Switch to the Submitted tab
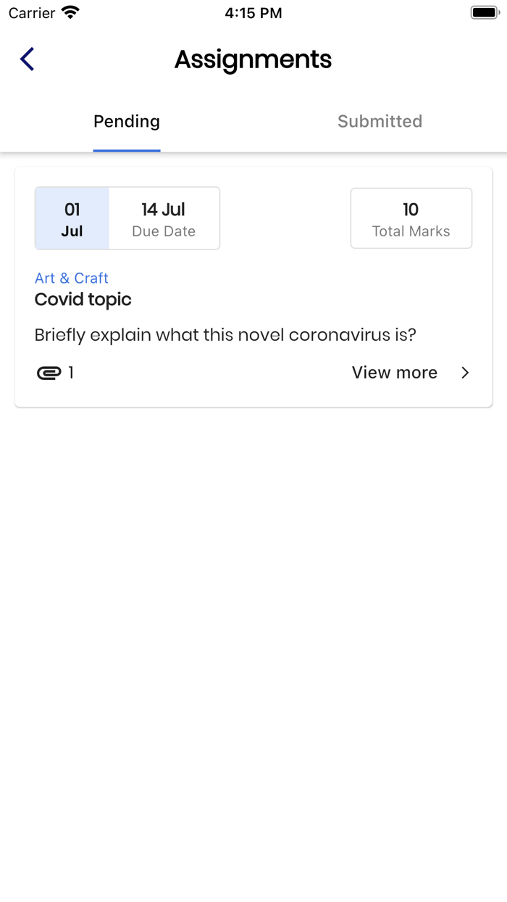 pos(380,121)
